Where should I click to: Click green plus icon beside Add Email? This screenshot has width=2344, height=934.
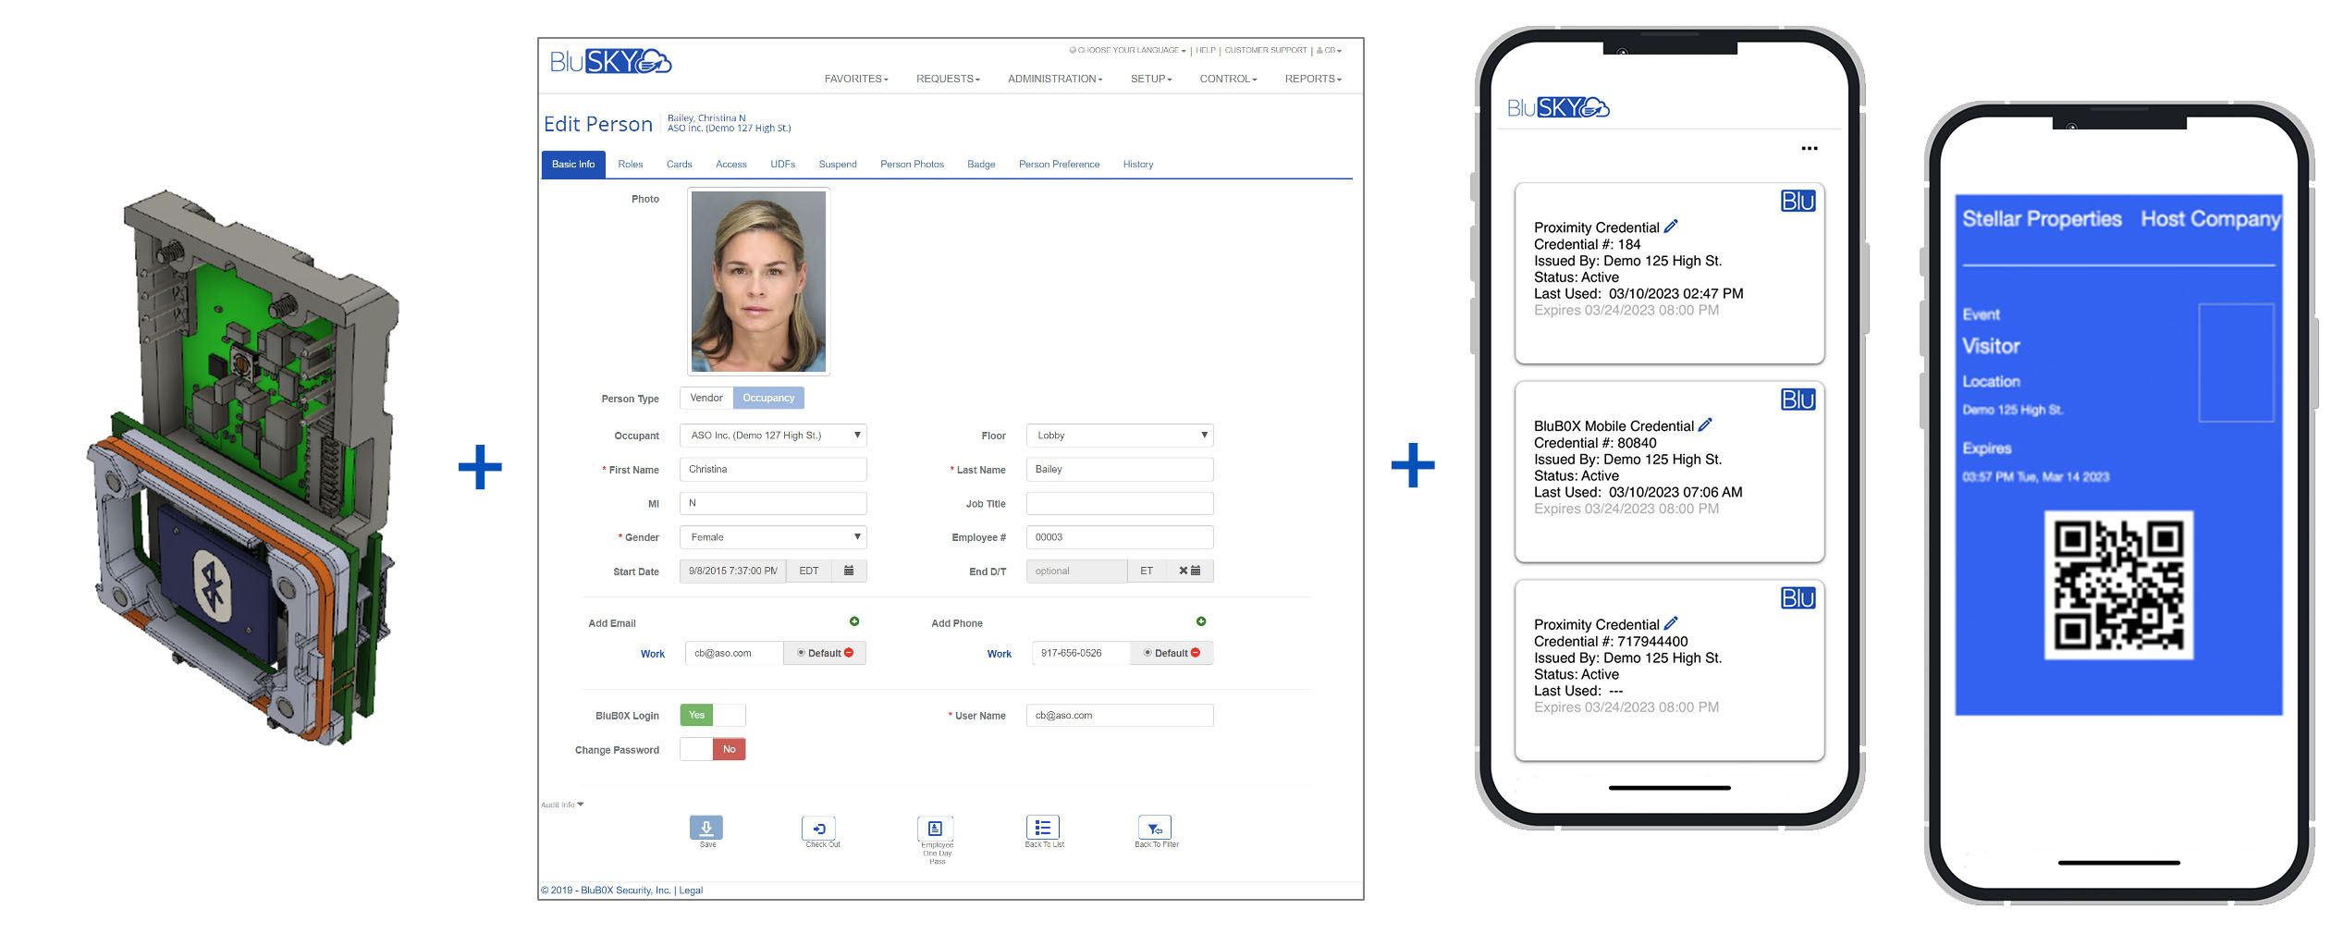[854, 621]
